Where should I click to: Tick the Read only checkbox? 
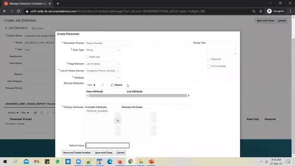87,57
